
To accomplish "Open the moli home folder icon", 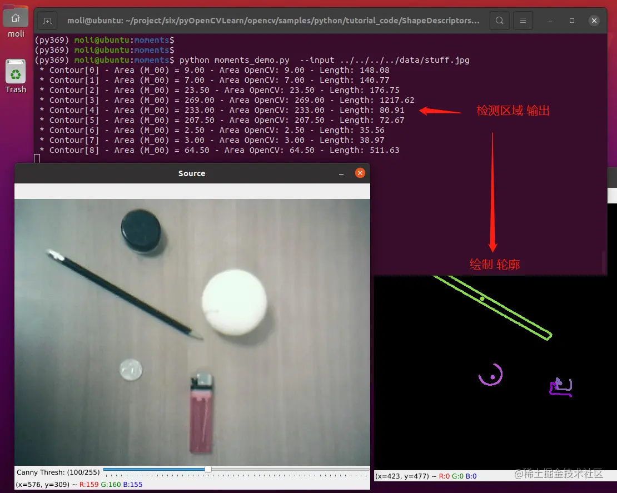I will point(16,18).
